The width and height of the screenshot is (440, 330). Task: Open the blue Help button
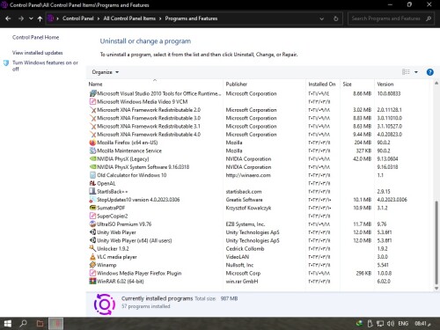pos(429,72)
